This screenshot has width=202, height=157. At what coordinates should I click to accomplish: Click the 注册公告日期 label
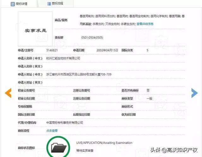[81, 99]
